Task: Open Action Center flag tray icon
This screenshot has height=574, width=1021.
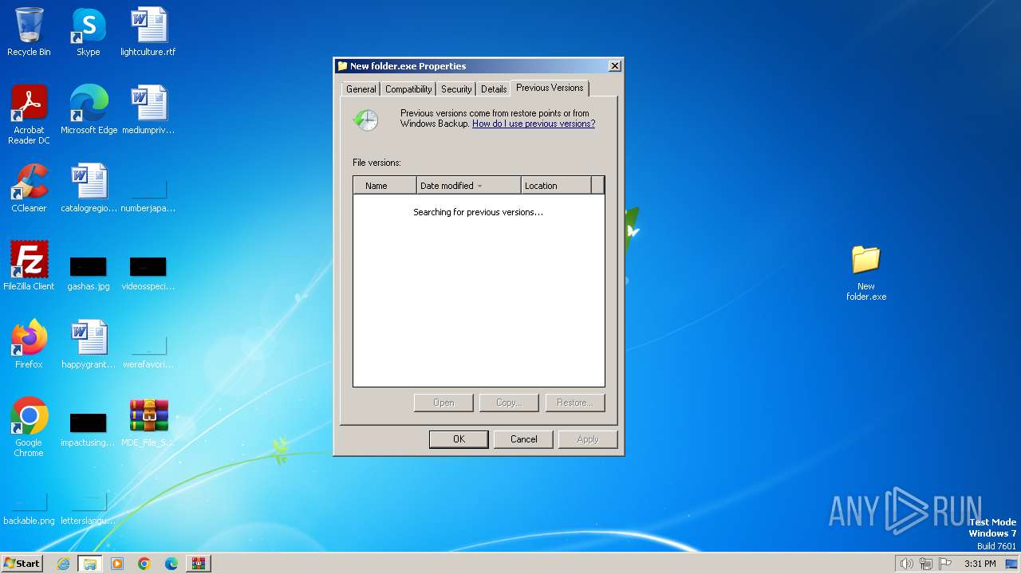Action: tap(945, 564)
